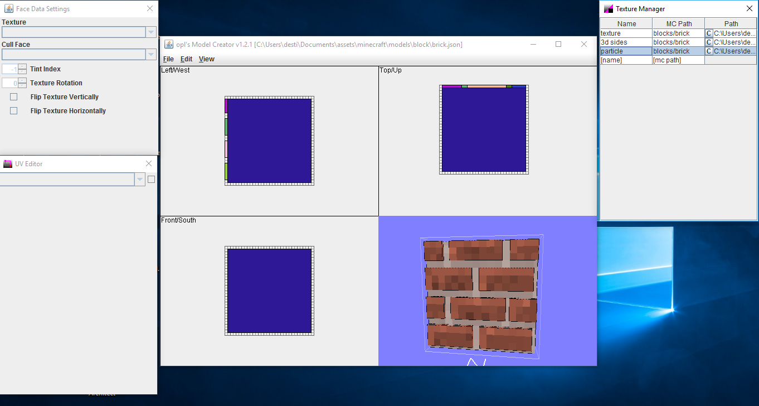This screenshot has width=759, height=406.
Task: Open the View menu
Action: 206,59
